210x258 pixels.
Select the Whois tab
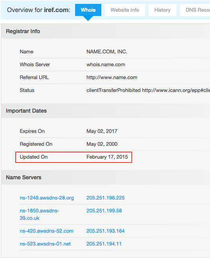[88, 10]
